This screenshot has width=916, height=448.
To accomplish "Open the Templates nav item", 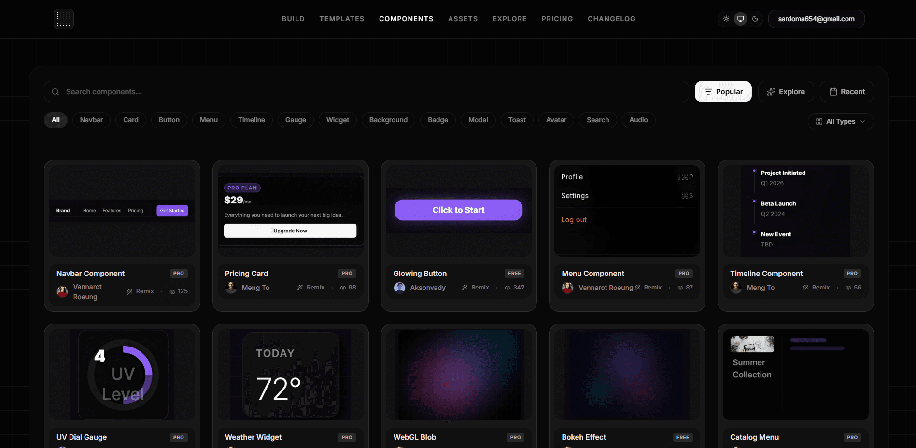I will 342,19.
